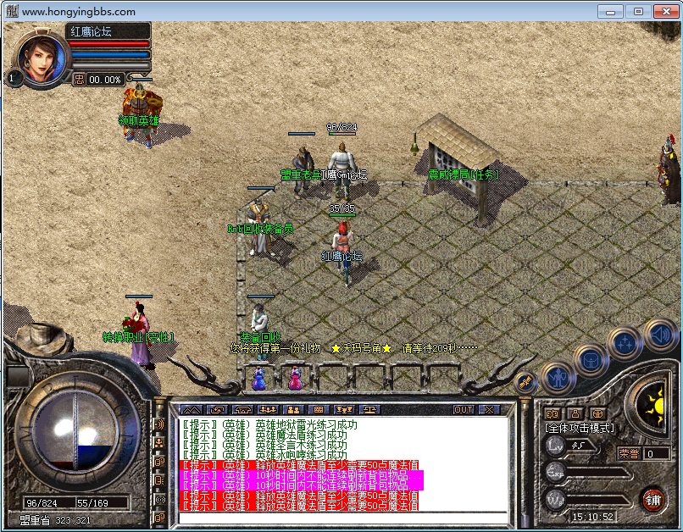The width and height of the screenshot is (683, 532).
Task: Click the red shop button in bottom-right
Action: coord(652,498)
